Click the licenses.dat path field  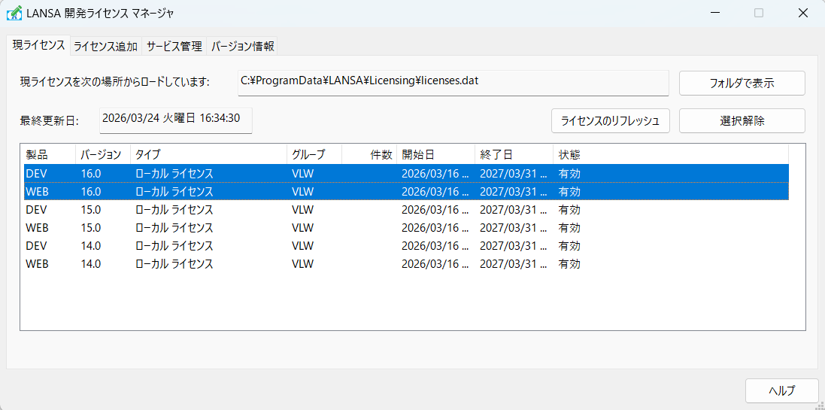(x=453, y=82)
